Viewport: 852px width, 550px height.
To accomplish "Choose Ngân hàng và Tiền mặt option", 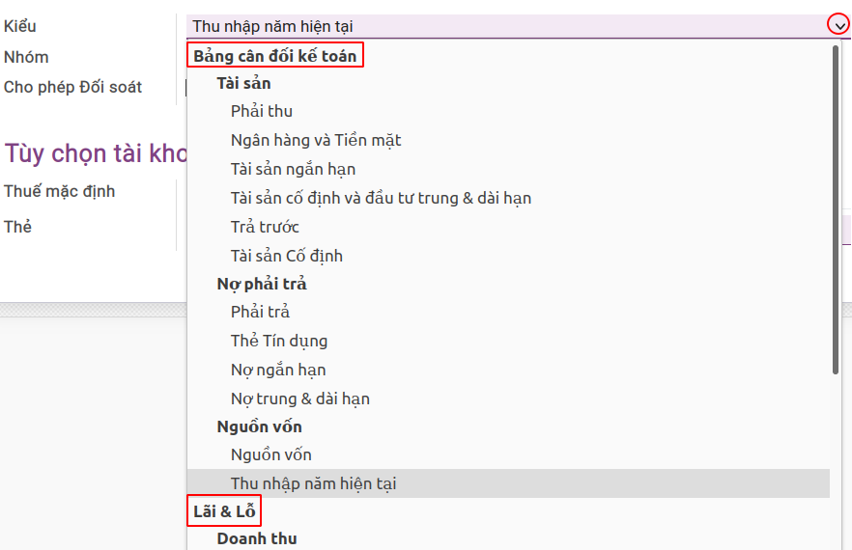I will point(316,140).
